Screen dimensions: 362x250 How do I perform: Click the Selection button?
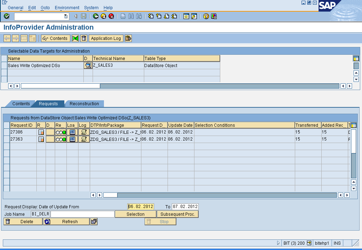135,214
